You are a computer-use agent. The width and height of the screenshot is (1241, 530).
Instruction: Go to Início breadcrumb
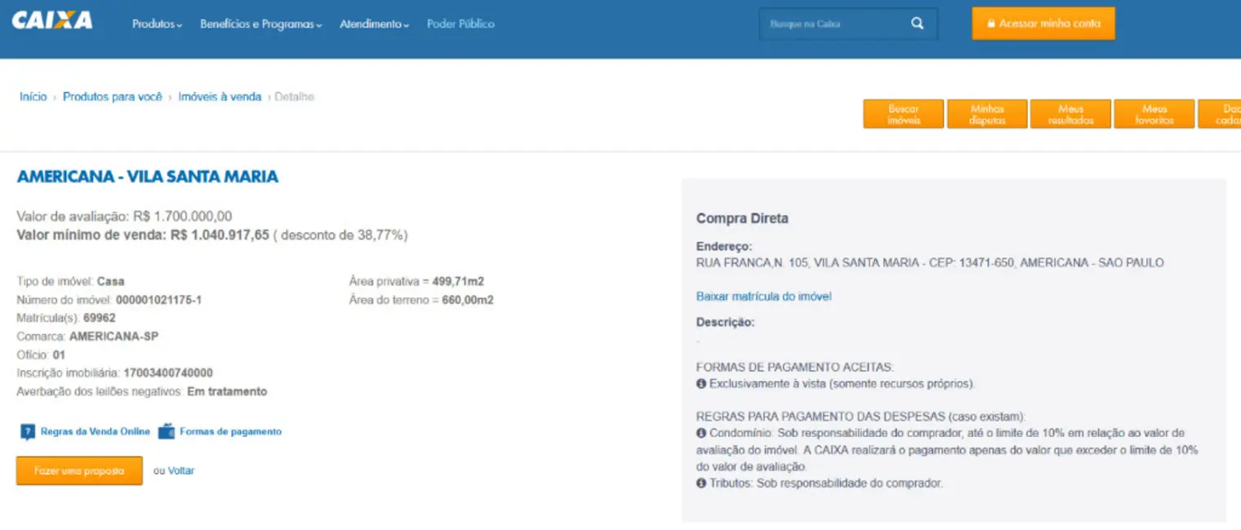tap(33, 96)
